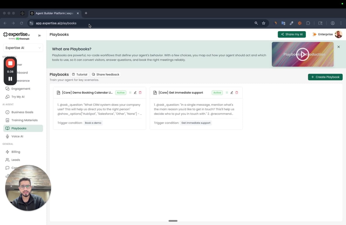Click Share feedback button
The width and height of the screenshot is (346, 225).
pyautogui.click(x=105, y=74)
